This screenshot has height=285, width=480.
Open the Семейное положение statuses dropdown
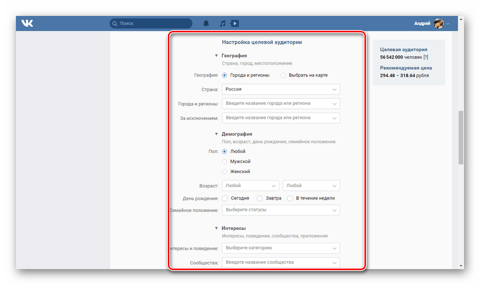pyautogui.click(x=281, y=210)
